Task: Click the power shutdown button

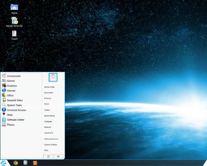Action: tap(48, 156)
